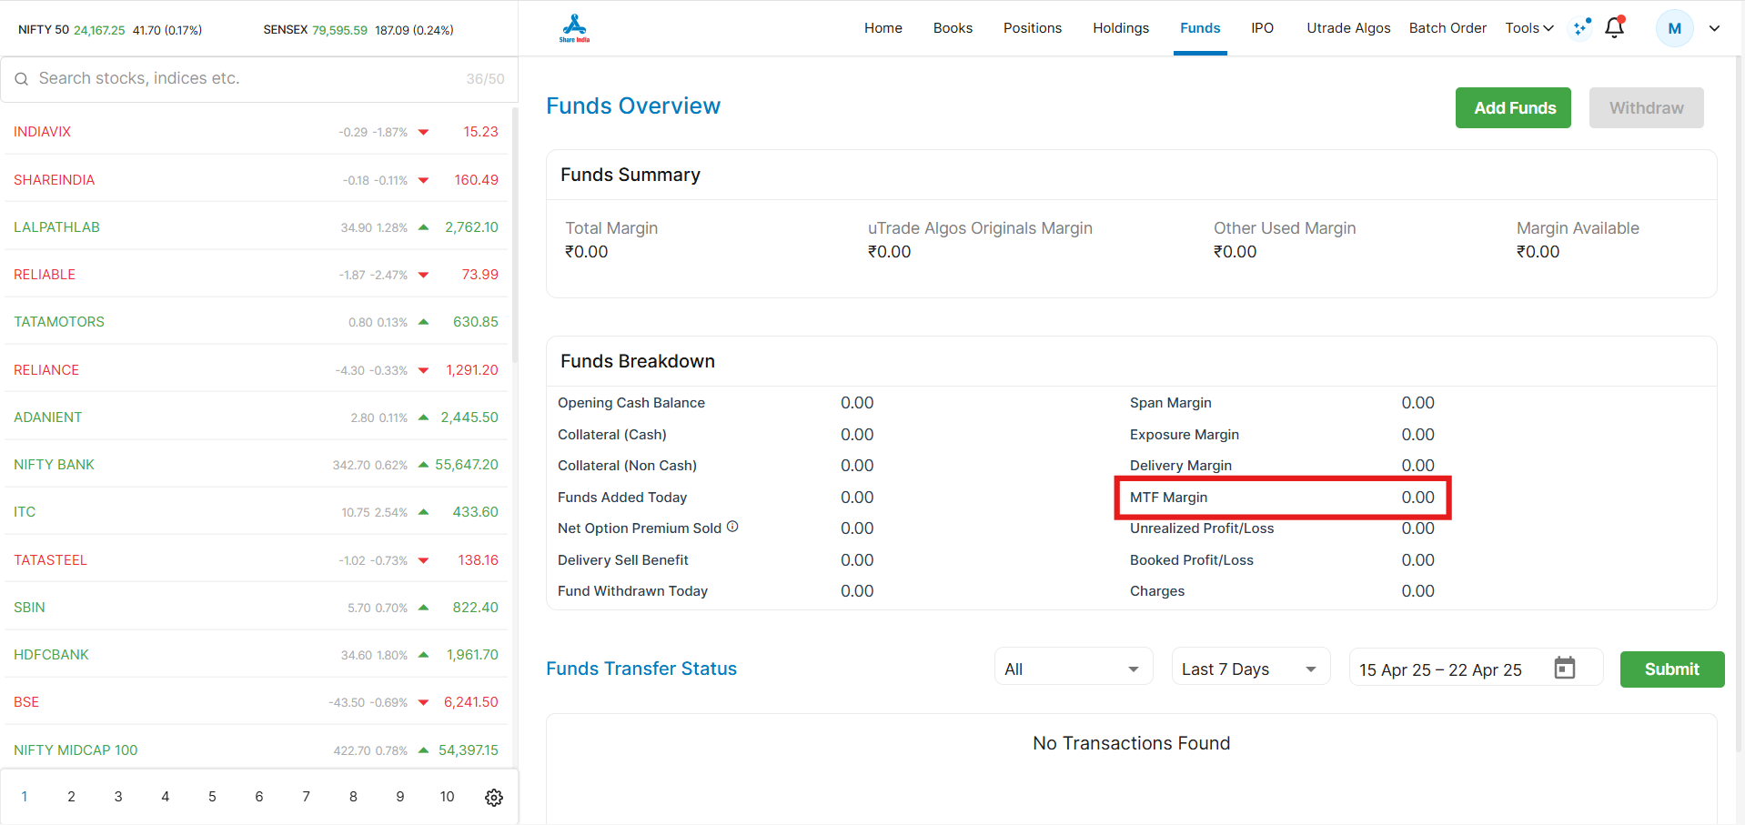Click the Margin Available value

pyautogui.click(x=1538, y=252)
